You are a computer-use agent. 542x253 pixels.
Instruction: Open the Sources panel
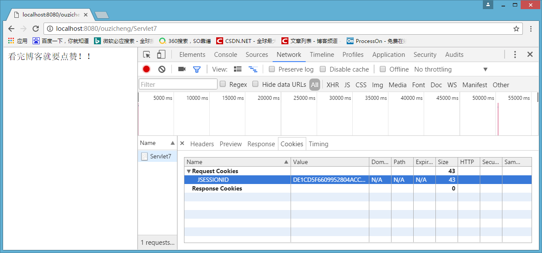coord(257,55)
